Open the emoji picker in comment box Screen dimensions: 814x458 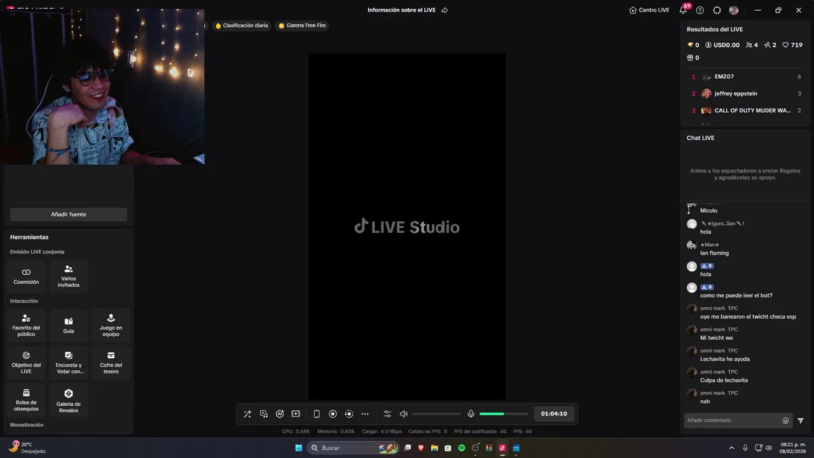(785, 420)
